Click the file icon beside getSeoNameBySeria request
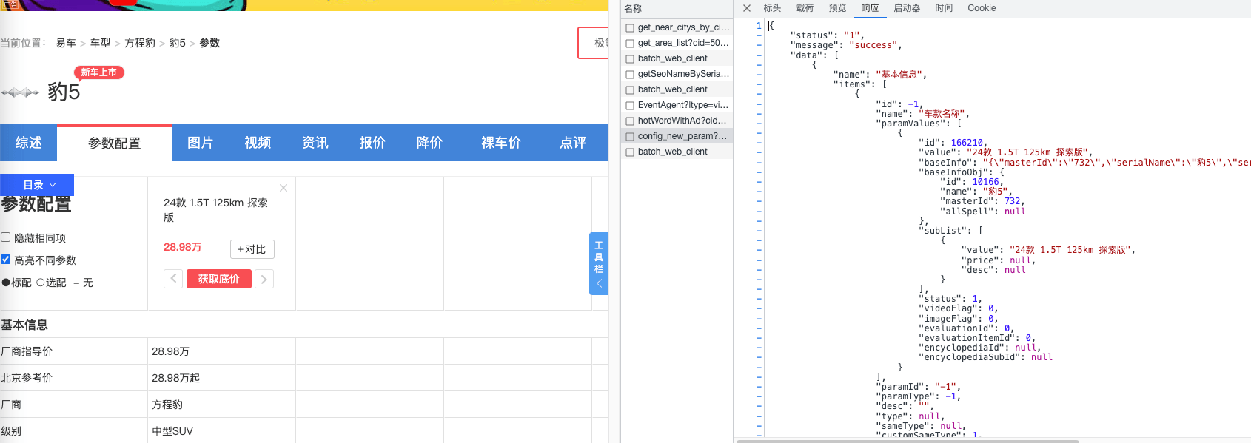The height and width of the screenshot is (443, 1251). click(x=630, y=74)
